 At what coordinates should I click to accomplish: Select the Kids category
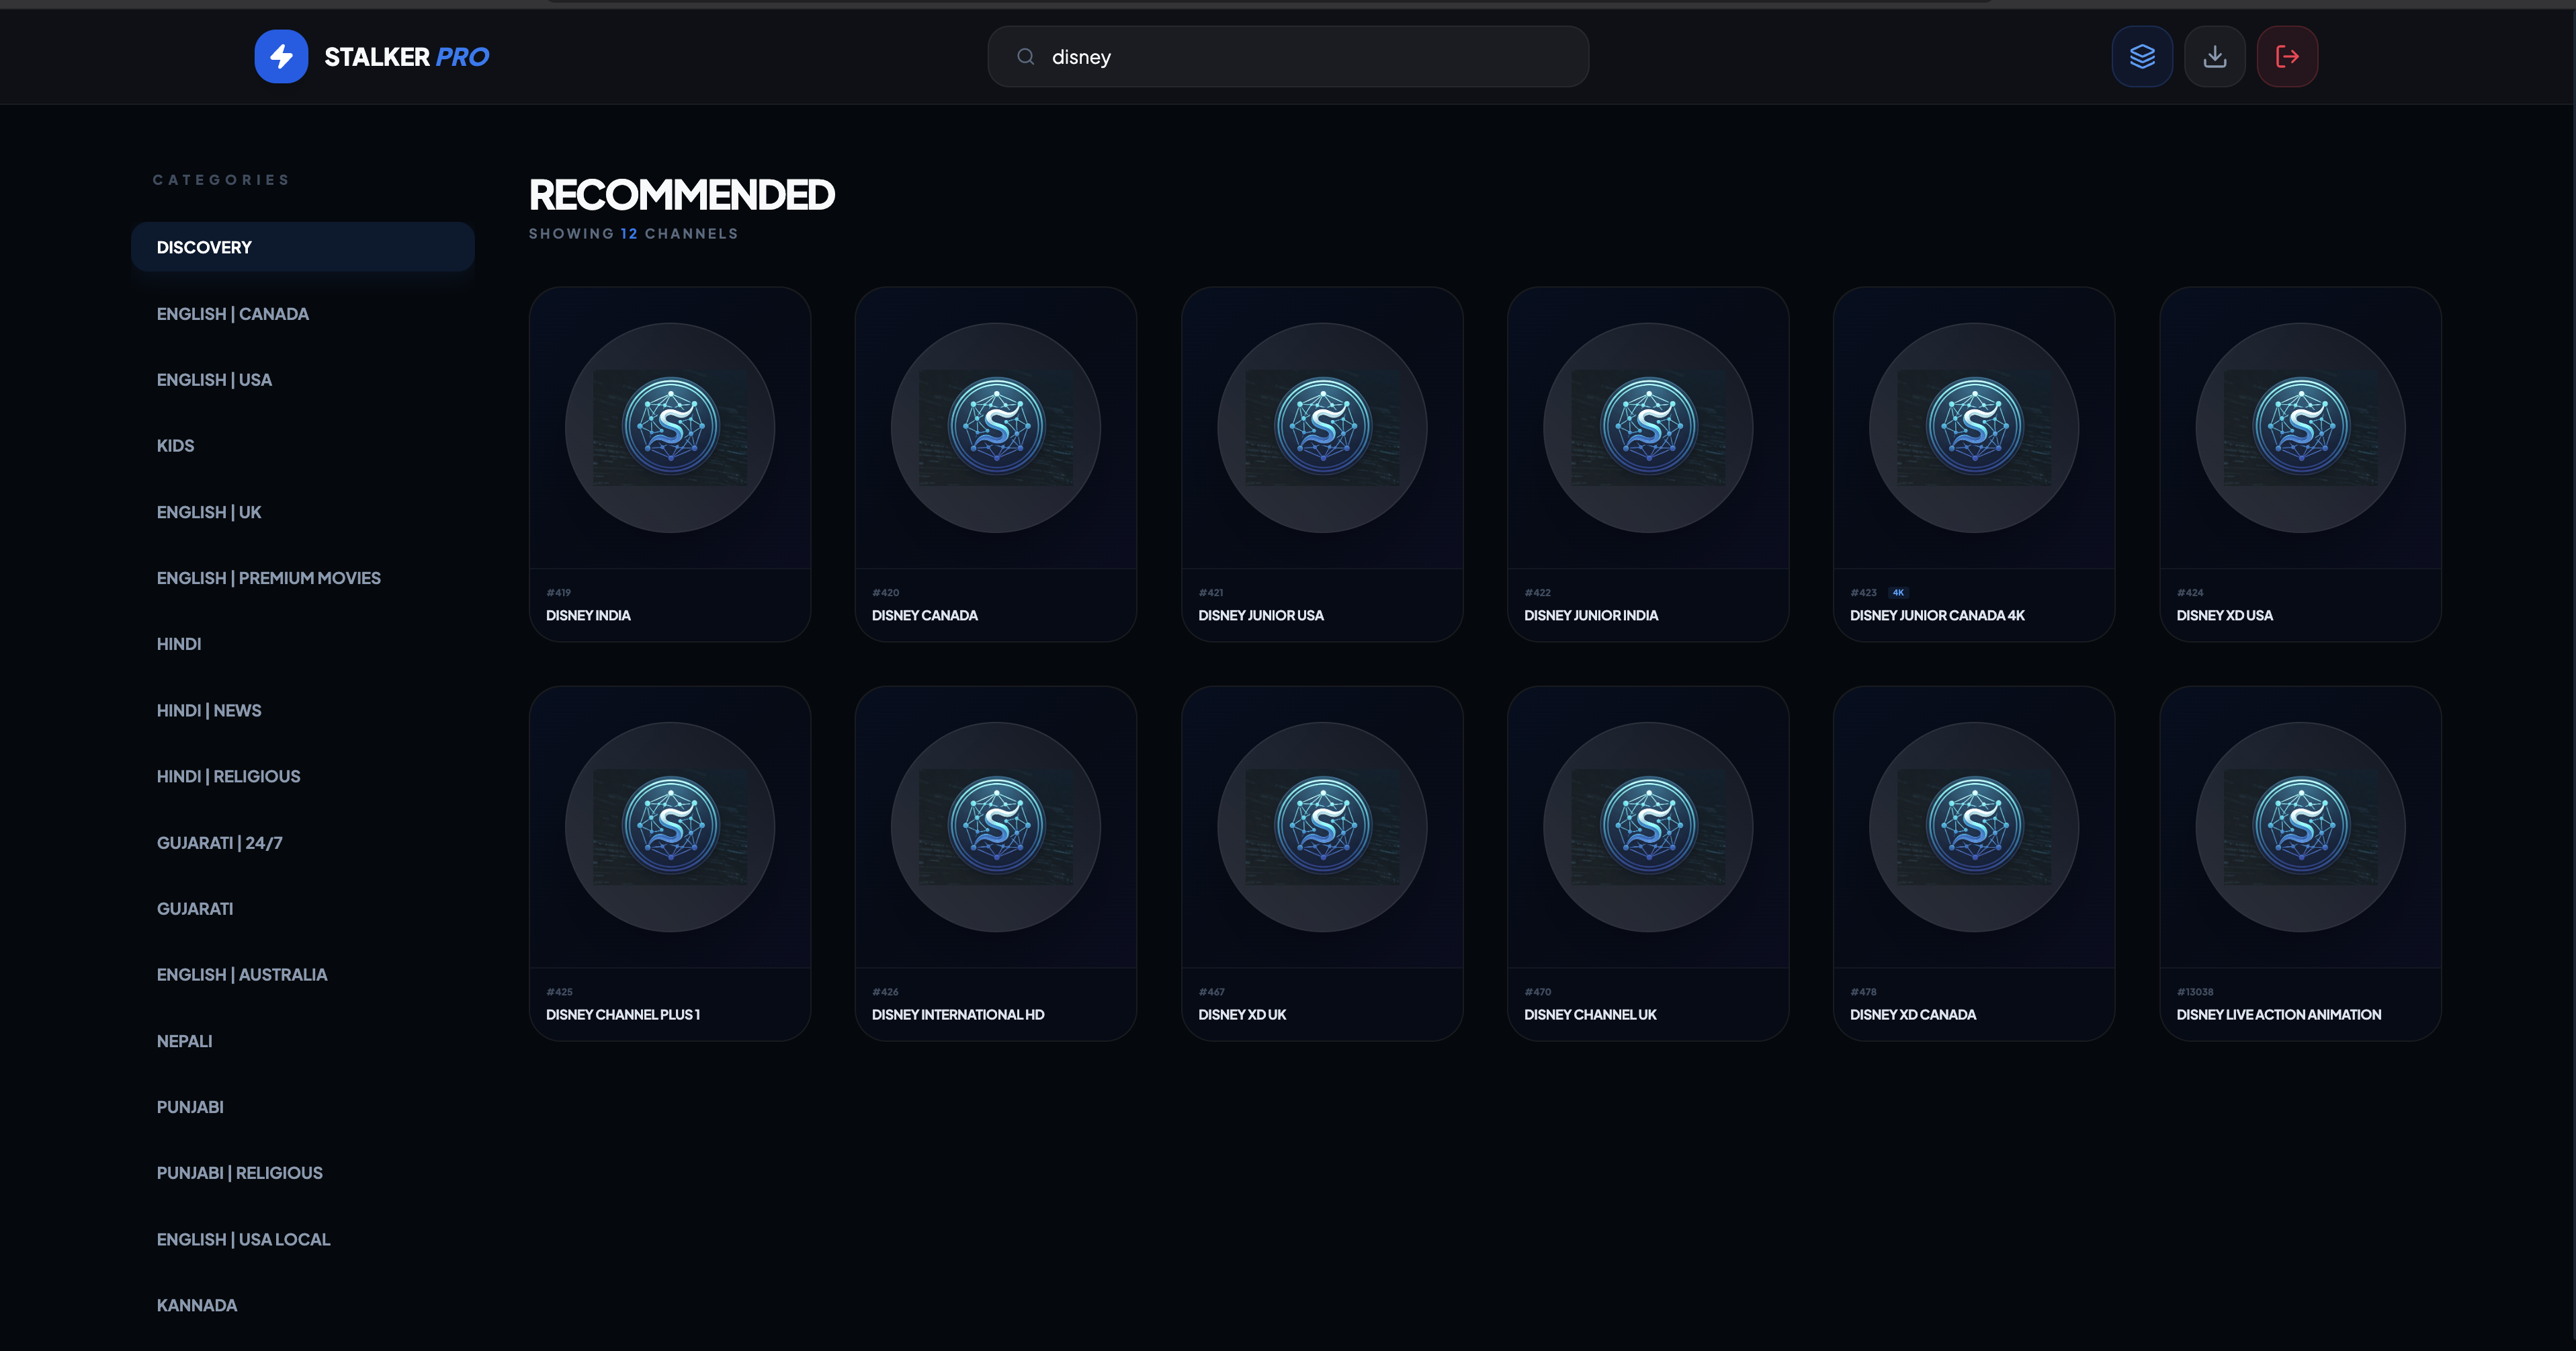coord(302,446)
